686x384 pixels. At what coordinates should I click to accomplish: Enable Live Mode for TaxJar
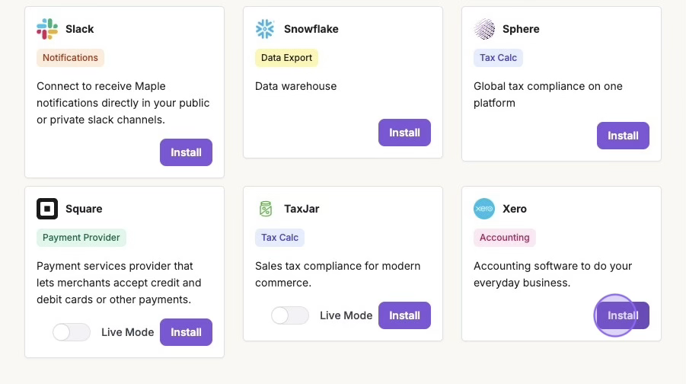click(x=290, y=315)
